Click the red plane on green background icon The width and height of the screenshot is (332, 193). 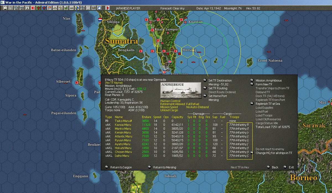[38, 8]
